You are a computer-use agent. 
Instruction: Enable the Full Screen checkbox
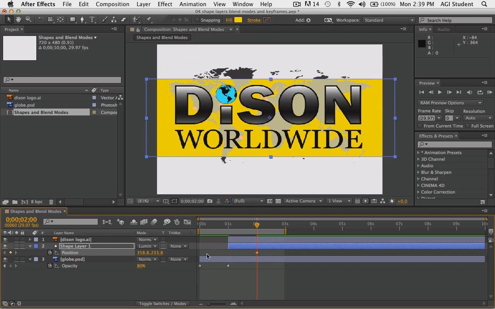click(468, 126)
